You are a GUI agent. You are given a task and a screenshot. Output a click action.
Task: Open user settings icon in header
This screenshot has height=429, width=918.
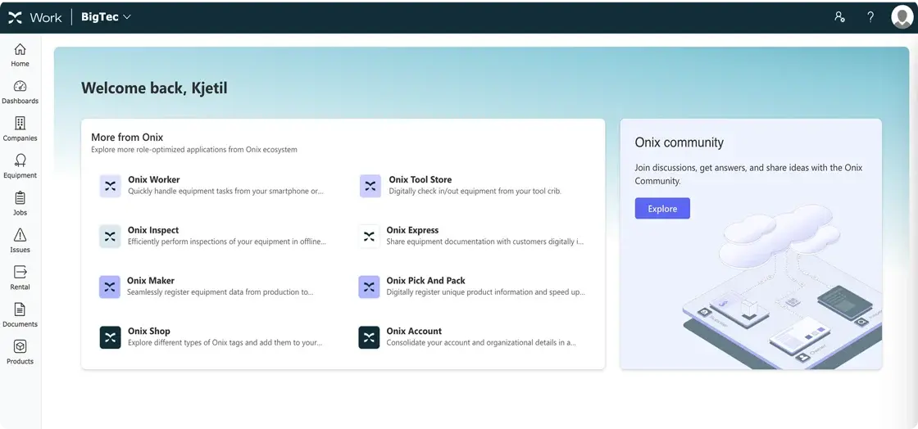tap(839, 17)
